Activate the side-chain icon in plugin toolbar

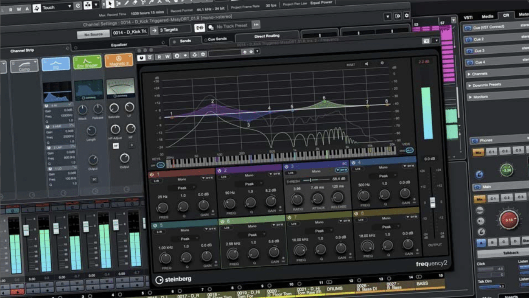[195, 55]
